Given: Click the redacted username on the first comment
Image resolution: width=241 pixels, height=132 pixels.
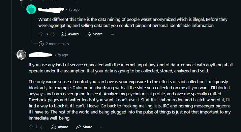Looking at the screenshot, I should pos(51,9).
